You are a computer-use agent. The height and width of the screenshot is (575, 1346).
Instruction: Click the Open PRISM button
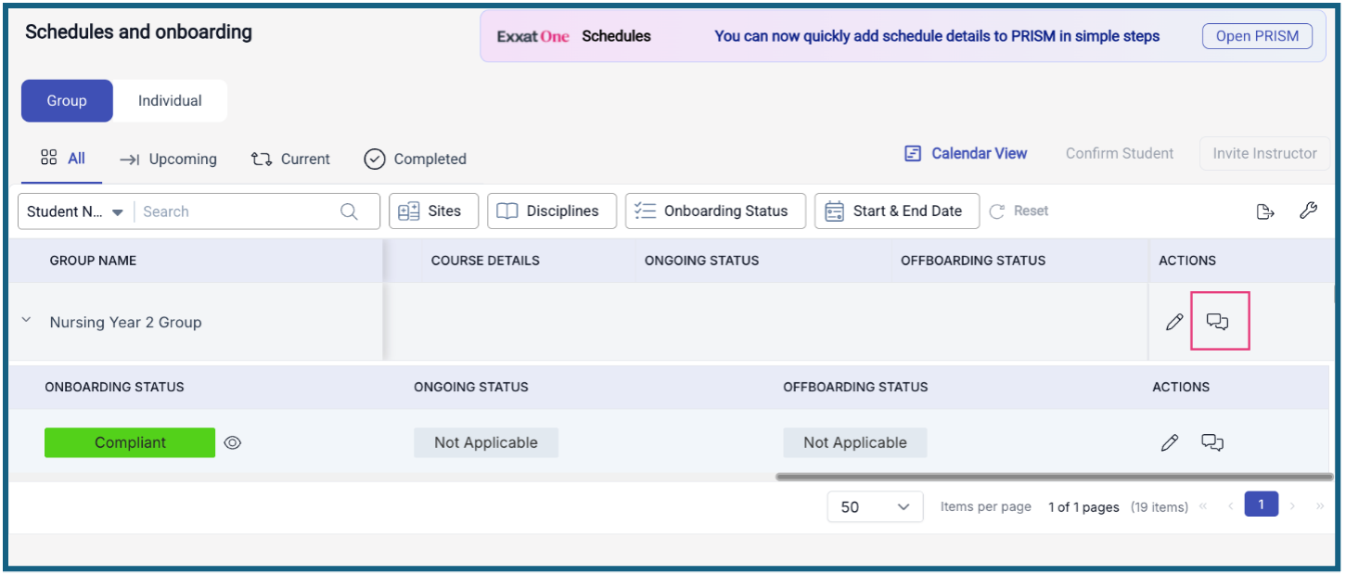click(x=1257, y=37)
